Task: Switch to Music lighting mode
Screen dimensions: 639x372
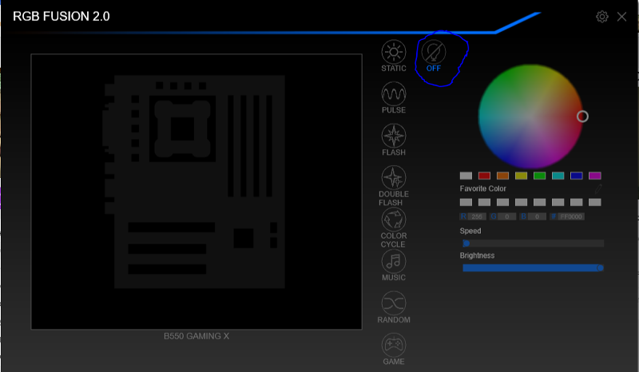Action: [393, 261]
